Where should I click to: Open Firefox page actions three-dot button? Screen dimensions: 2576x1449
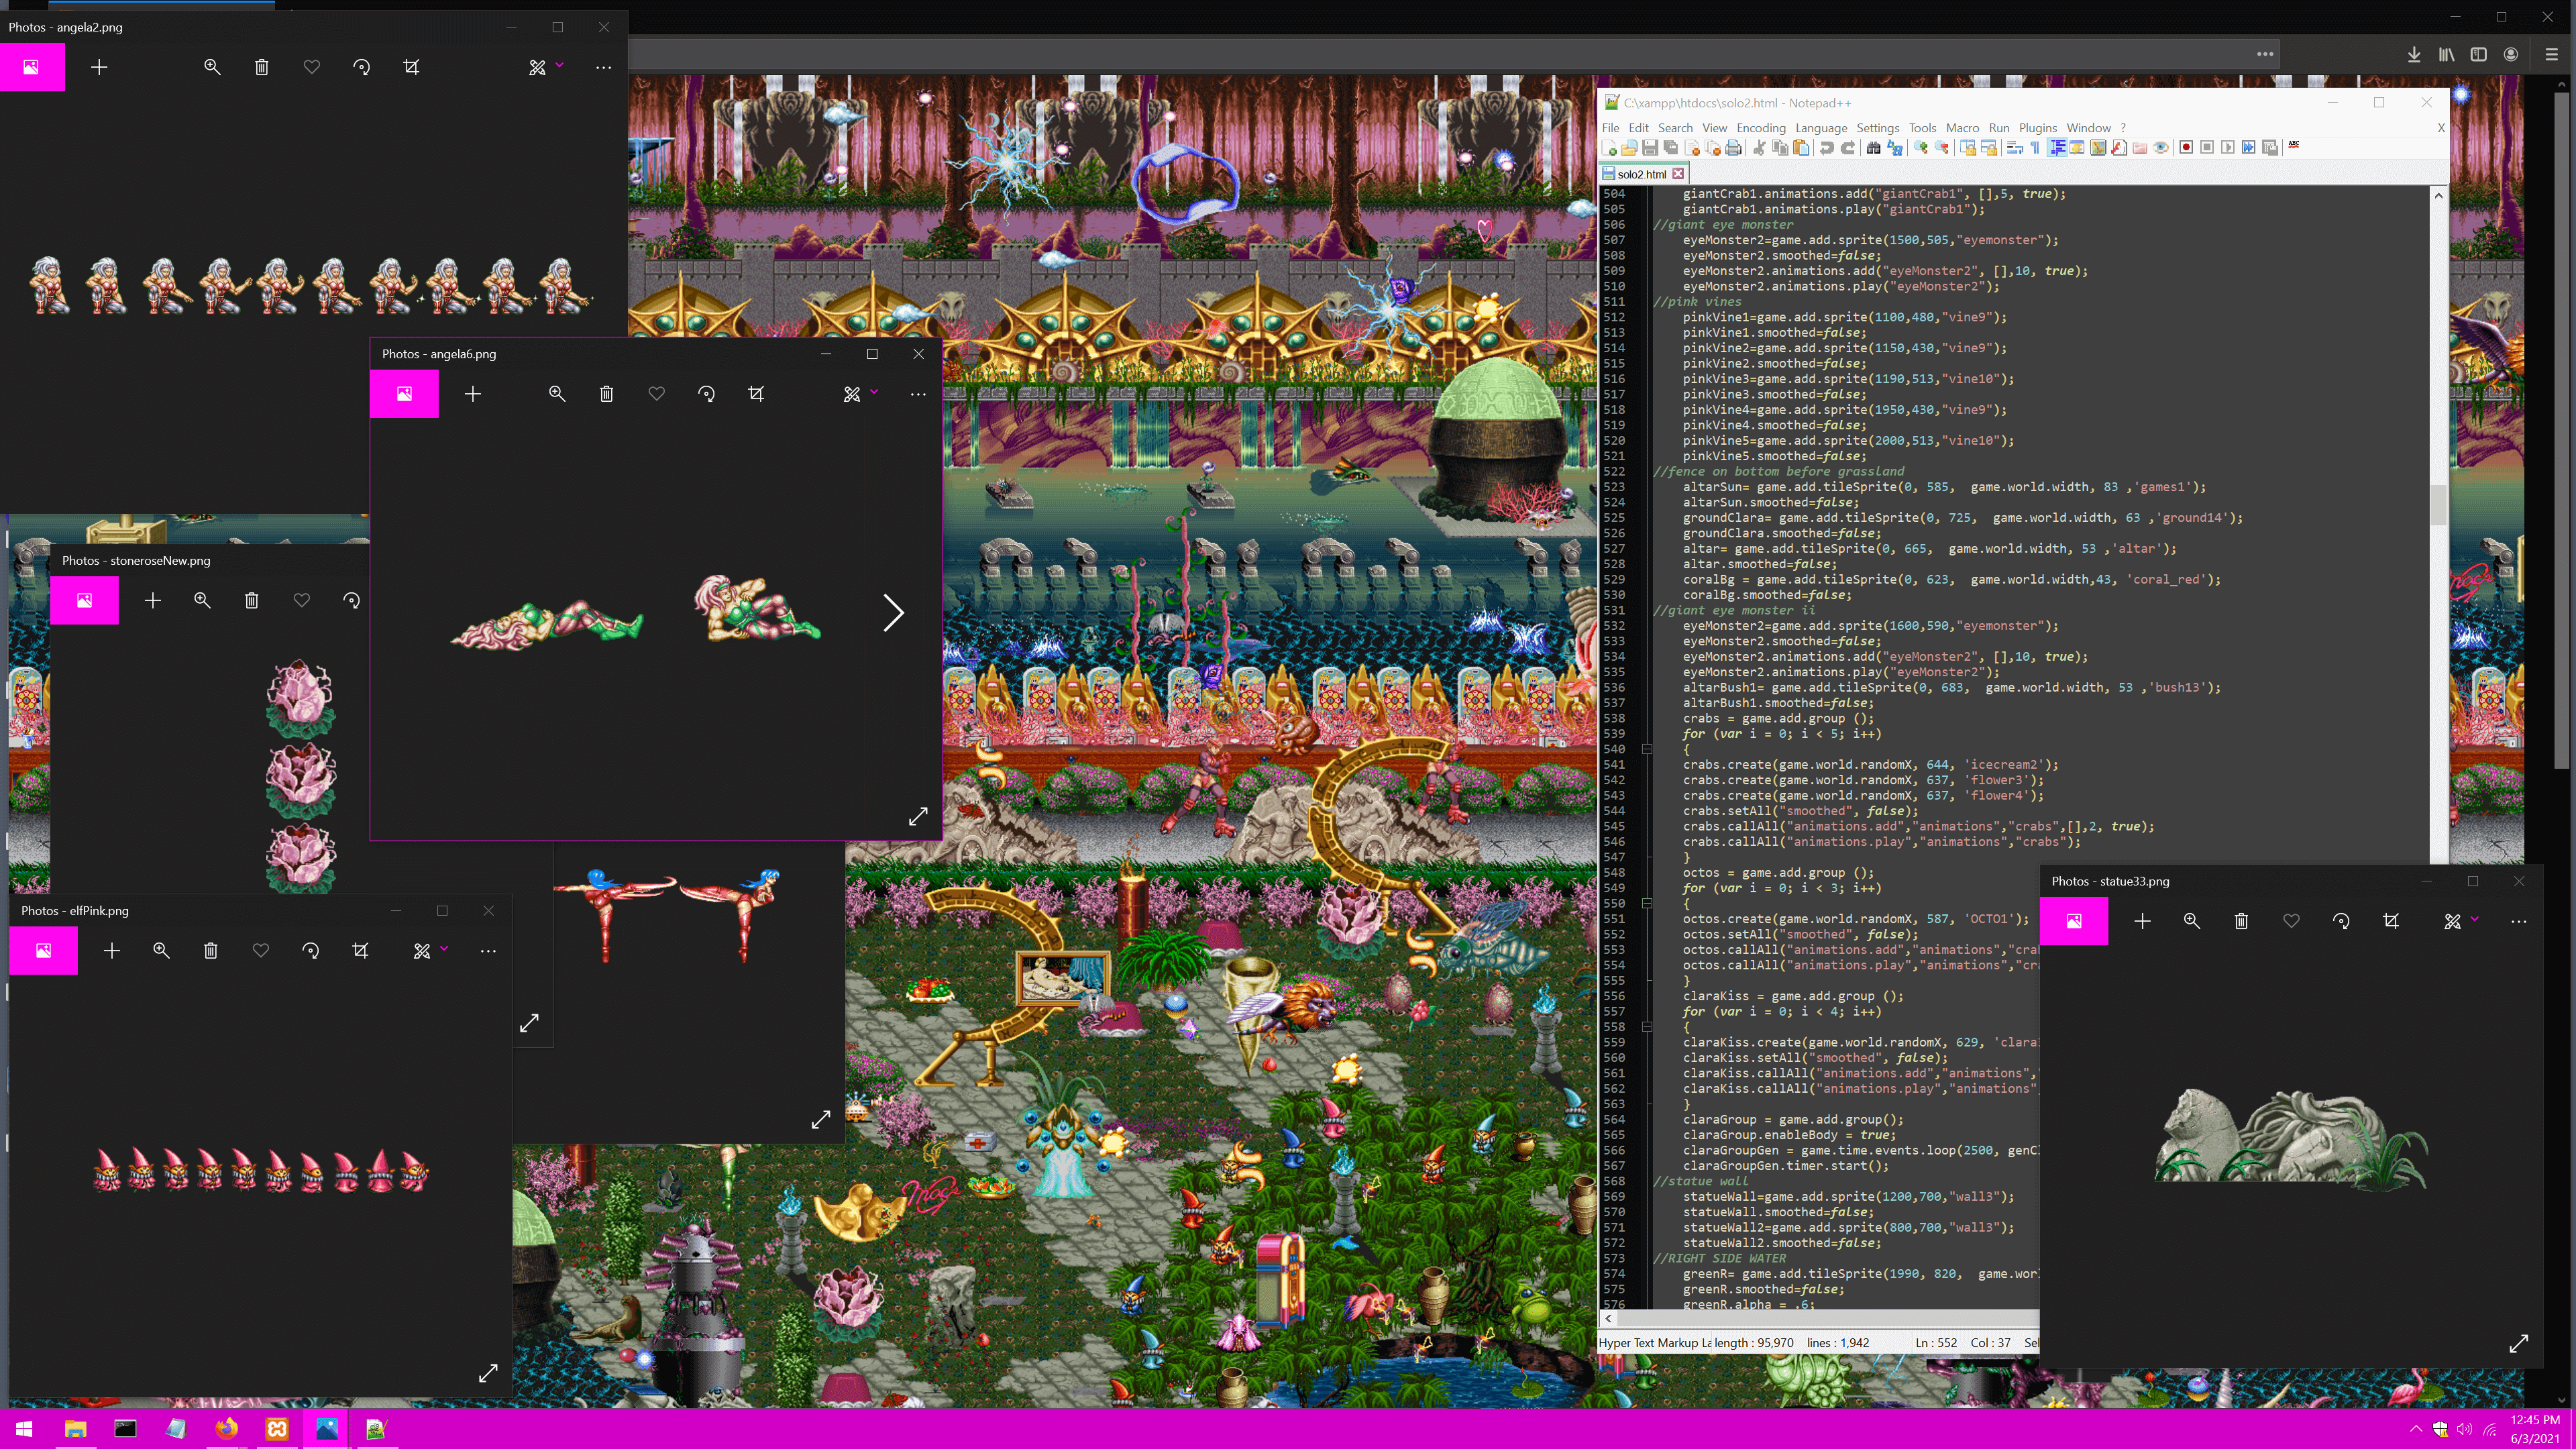point(2265,54)
